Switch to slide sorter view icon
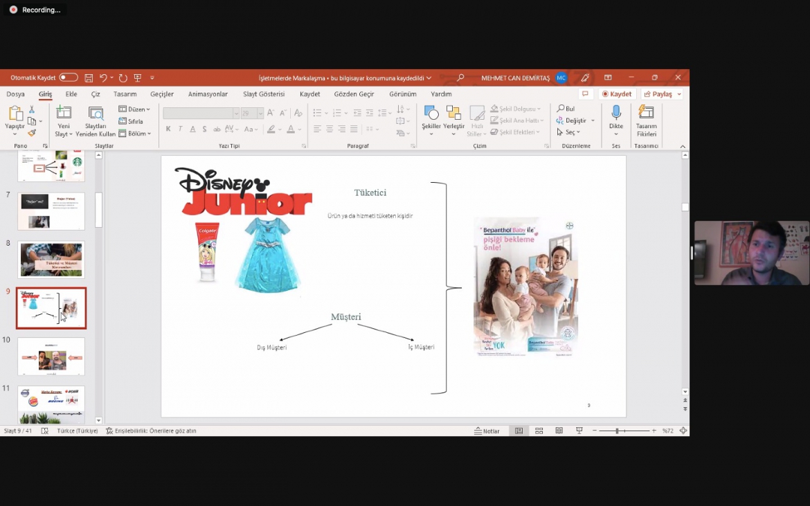Image resolution: width=810 pixels, height=506 pixels. 539,431
